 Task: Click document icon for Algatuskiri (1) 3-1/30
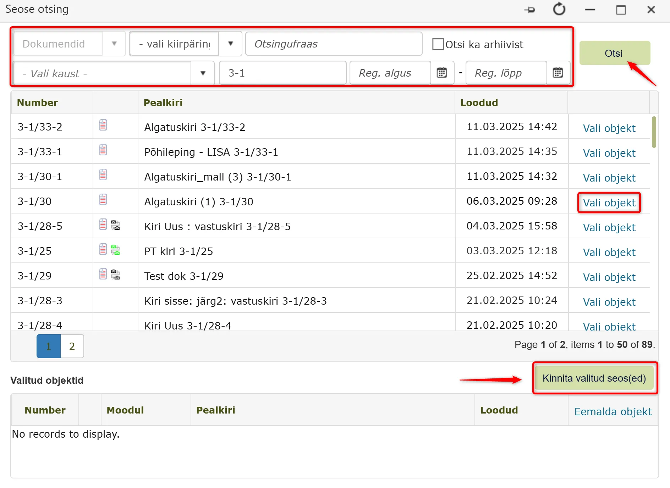[x=103, y=199]
